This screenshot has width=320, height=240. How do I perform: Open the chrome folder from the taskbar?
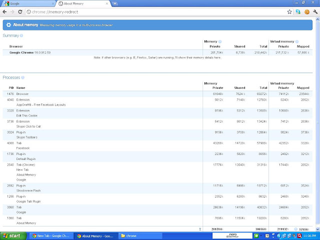[x=140, y=236]
